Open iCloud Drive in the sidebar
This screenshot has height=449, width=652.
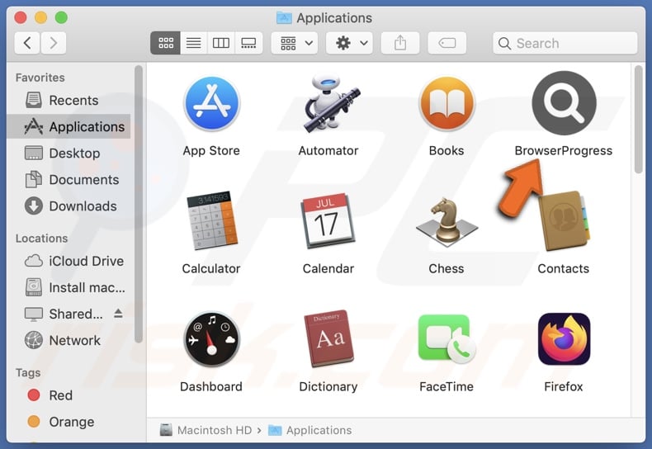[x=69, y=261]
